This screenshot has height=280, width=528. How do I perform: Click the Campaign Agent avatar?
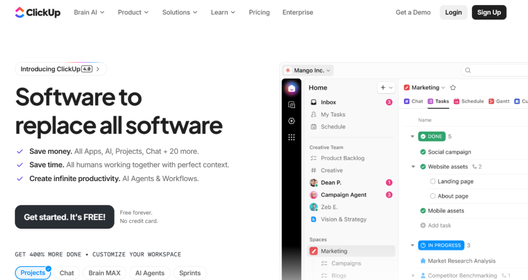(313, 195)
